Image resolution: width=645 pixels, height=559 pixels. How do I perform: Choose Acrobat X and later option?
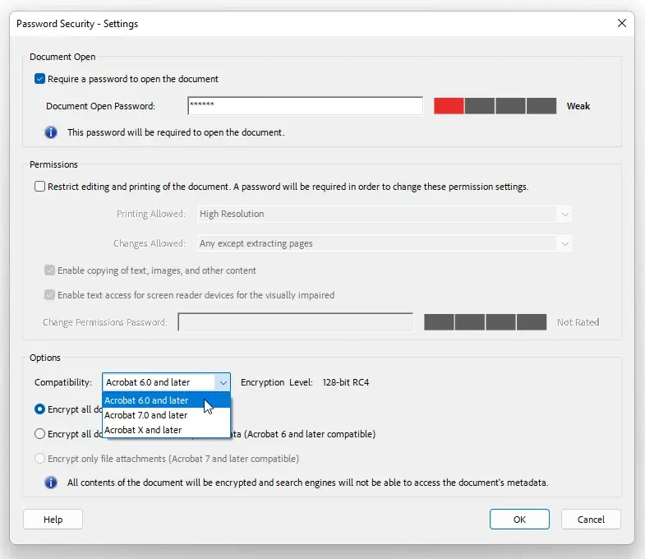tap(166, 430)
